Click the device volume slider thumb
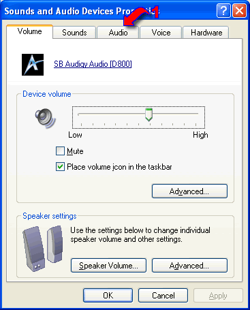The image size is (250, 310). [x=149, y=114]
